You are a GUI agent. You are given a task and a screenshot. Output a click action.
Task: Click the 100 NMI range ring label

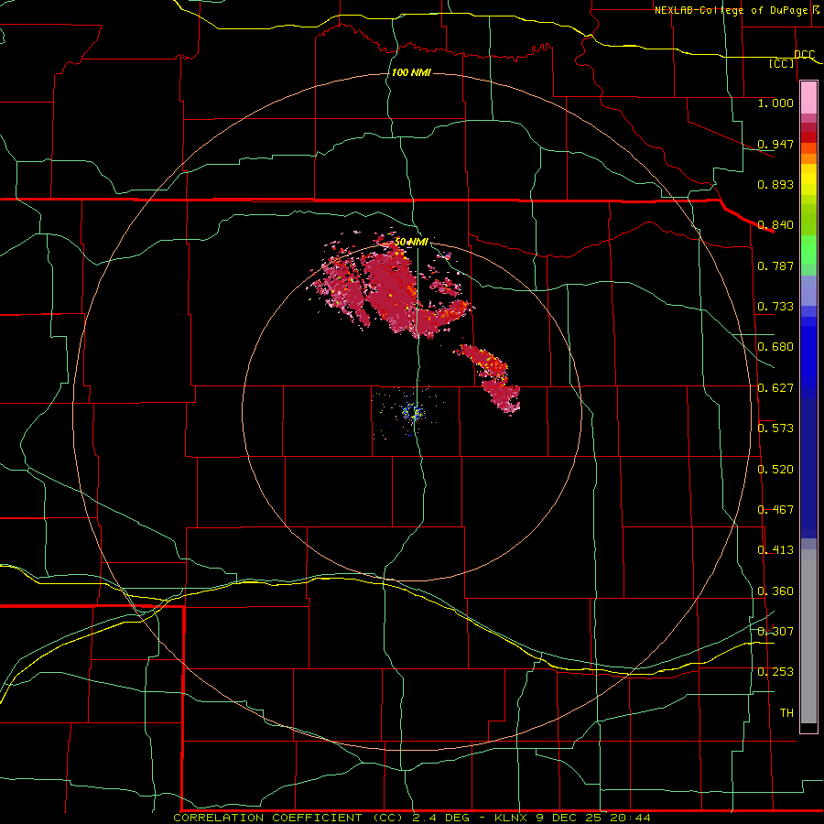pyautogui.click(x=411, y=72)
